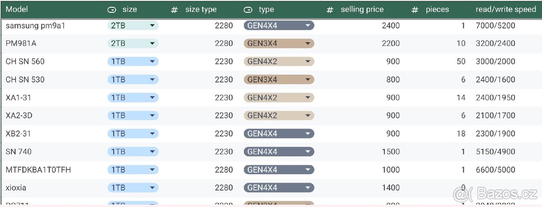The width and height of the screenshot is (542, 207).
Task: Select pieces cell showing 10
Action: [438, 44]
